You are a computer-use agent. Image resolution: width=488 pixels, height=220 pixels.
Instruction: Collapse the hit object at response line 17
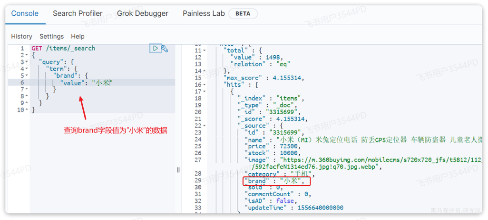click(x=204, y=91)
